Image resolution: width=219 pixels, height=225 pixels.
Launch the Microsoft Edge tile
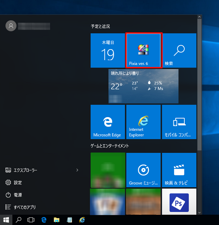pos(108,122)
